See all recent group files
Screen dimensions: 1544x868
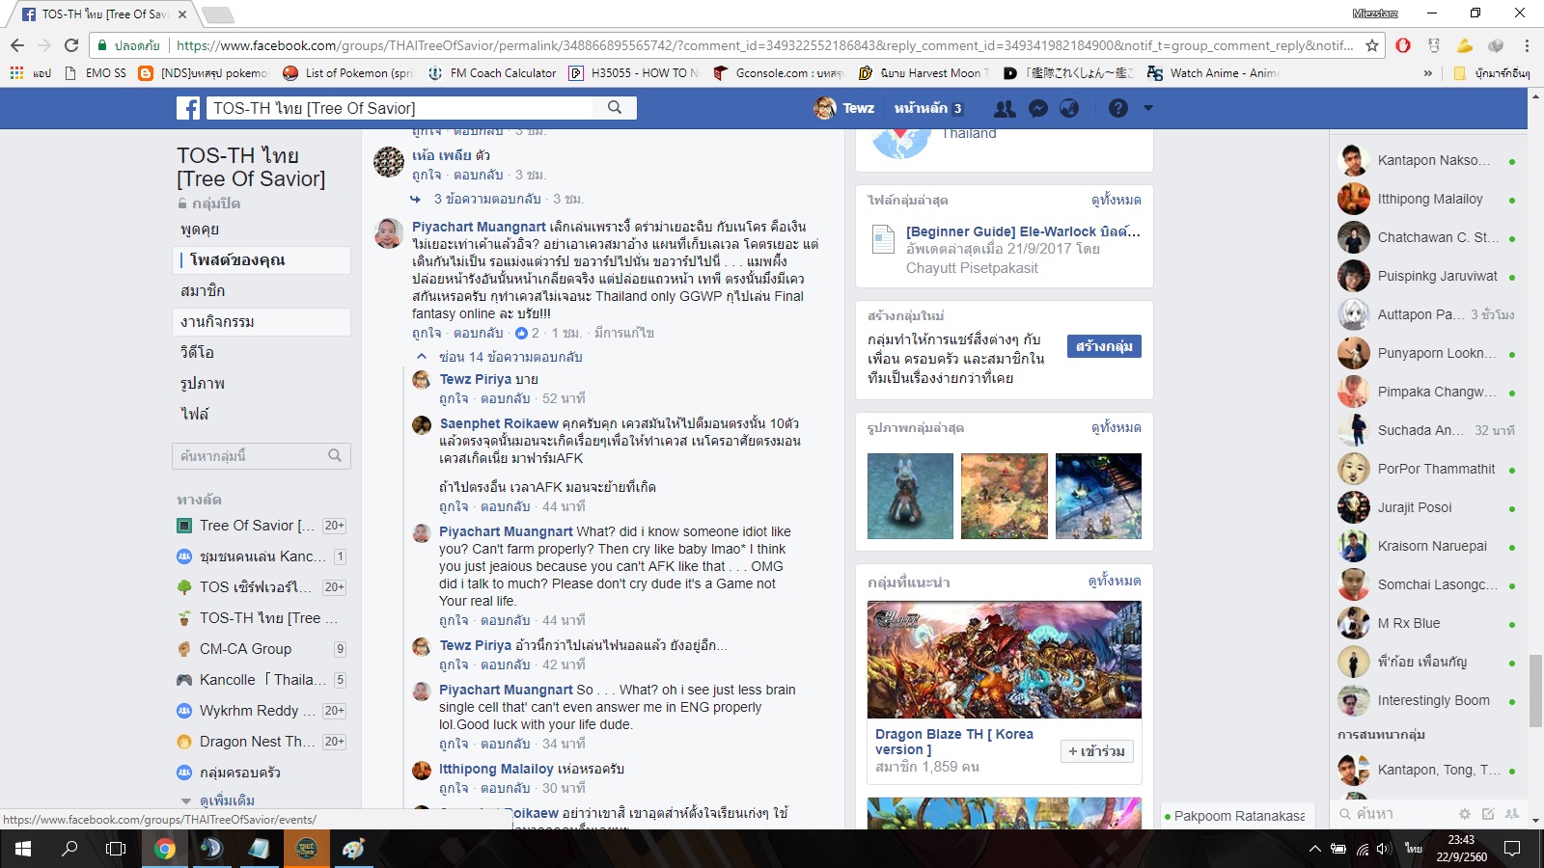(x=1116, y=201)
